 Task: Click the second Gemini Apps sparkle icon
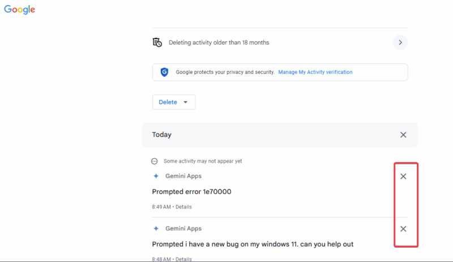point(156,228)
